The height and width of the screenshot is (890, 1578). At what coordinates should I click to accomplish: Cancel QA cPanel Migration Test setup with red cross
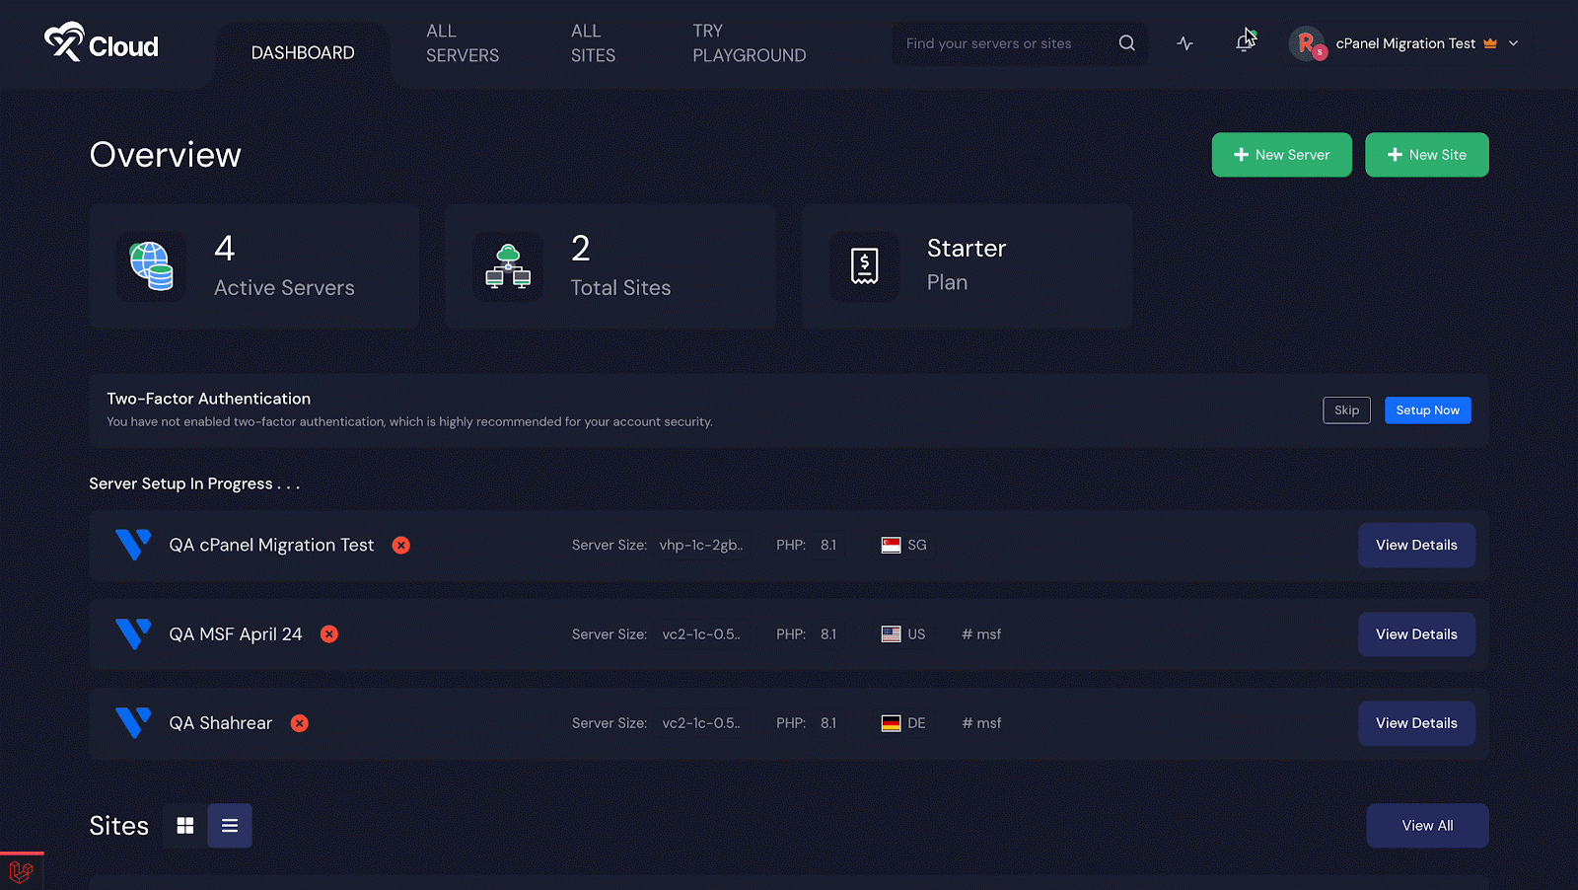(x=400, y=545)
